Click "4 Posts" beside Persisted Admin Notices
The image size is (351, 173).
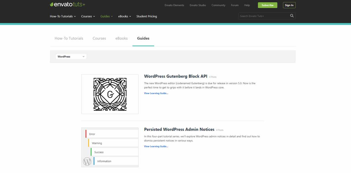[x=220, y=130]
